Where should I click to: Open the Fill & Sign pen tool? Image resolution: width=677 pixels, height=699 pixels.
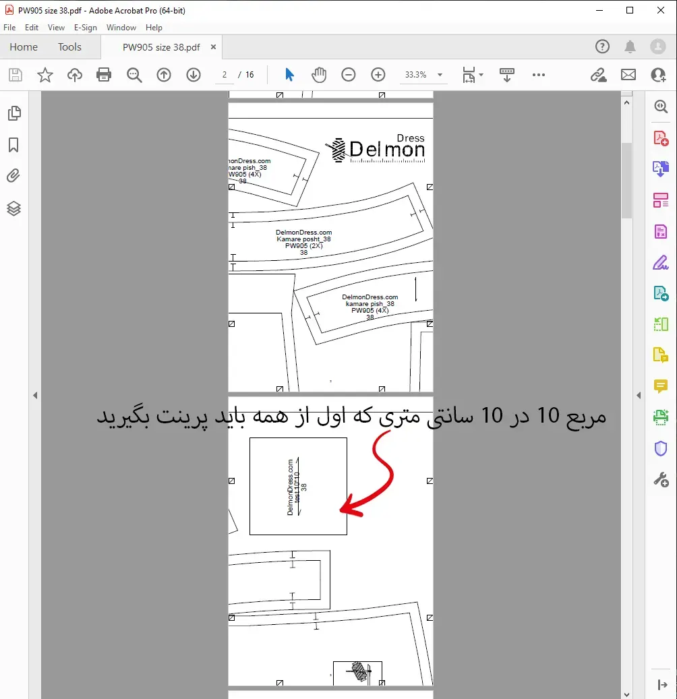pos(660,262)
